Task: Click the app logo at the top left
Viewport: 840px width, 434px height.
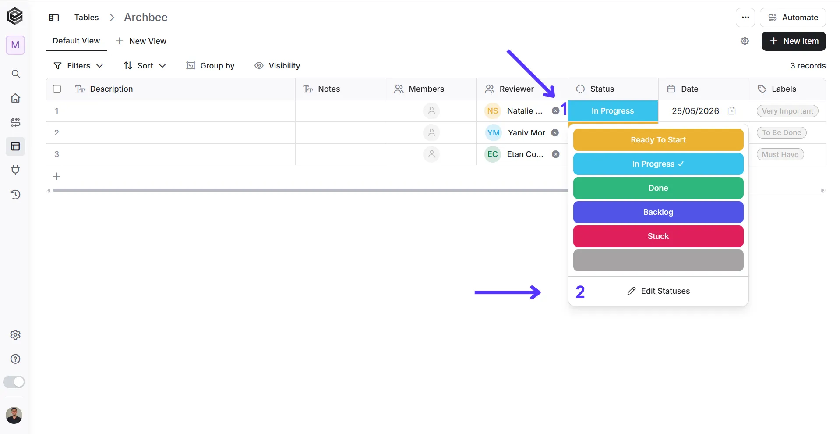Action: point(15,17)
